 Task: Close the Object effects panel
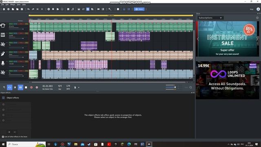(x=194, y=93)
